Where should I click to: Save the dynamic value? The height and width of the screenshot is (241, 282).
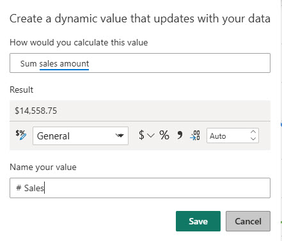(198, 221)
